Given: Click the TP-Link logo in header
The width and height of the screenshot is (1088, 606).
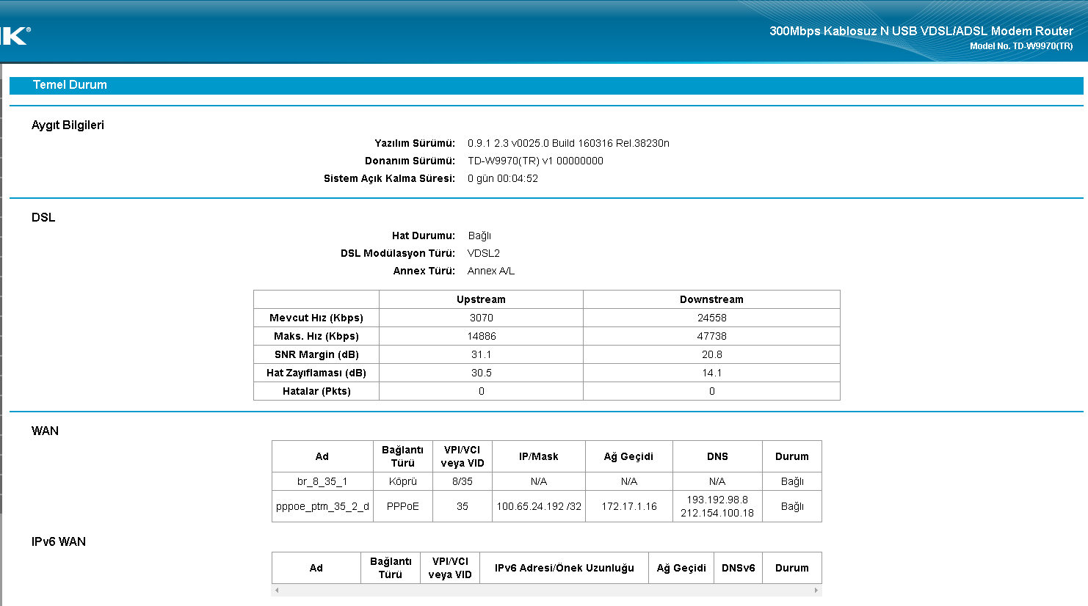Looking at the screenshot, I should tap(15, 35).
